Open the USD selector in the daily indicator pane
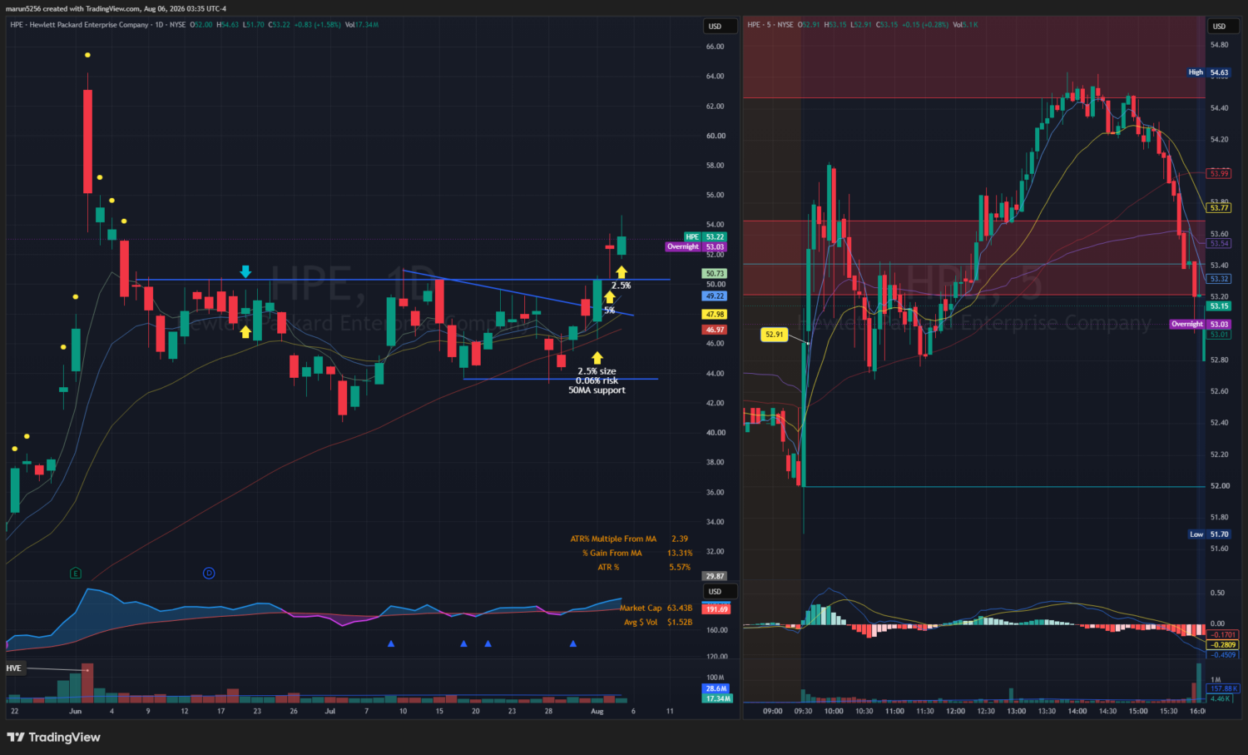Image resolution: width=1248 pixels, height=755 pixels. [720, 591]
